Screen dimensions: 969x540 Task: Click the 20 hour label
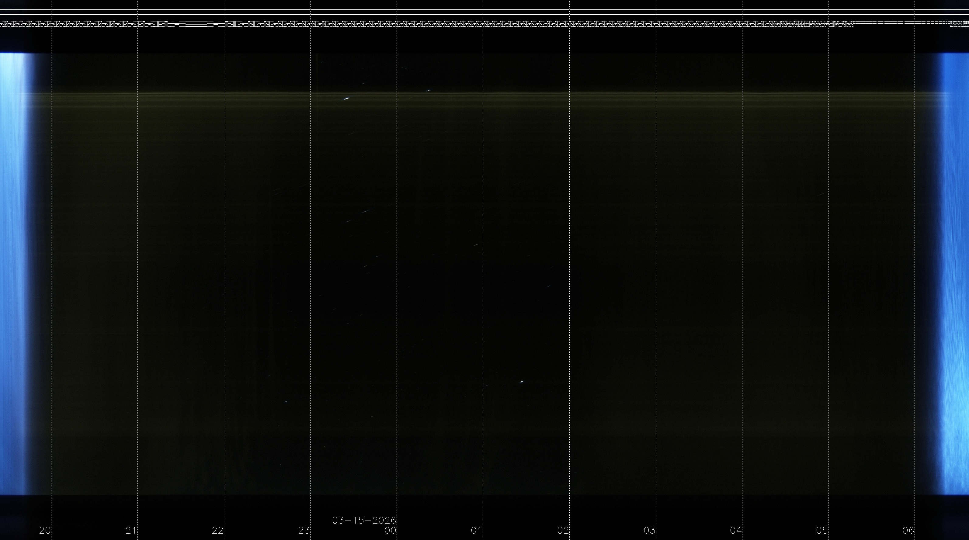click(x=45, y=531)
